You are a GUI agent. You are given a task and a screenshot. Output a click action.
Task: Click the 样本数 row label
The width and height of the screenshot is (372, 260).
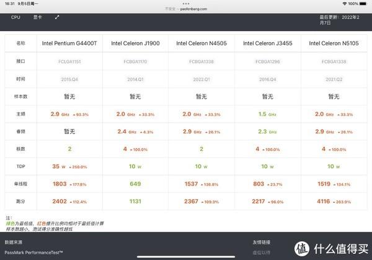click(20, 96)
